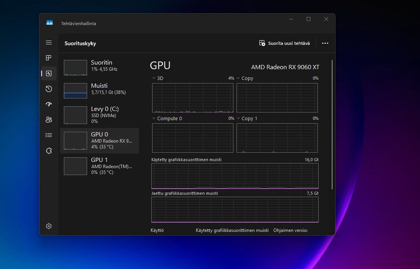The height and width of the screenshot is (269, 420).
Task: Click the 3D usage graph
Action: [192, 98]
